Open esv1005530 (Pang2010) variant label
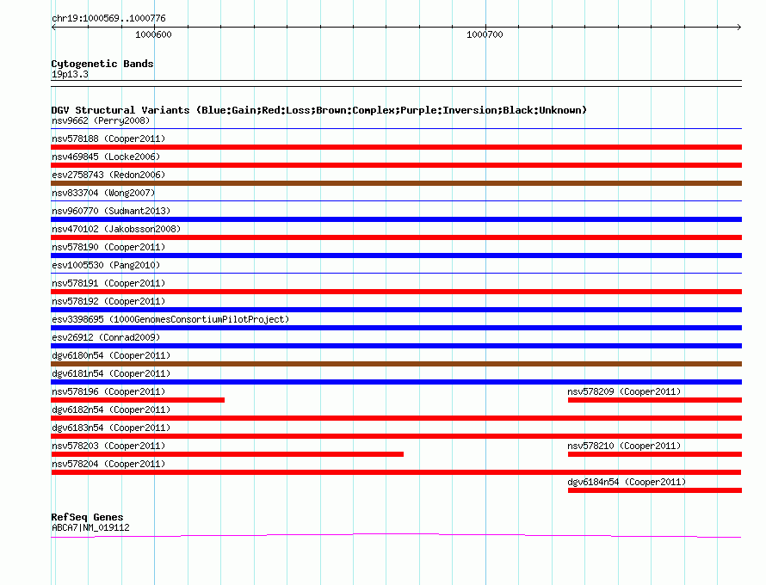 pyautogui.click(x=106, y=265)
